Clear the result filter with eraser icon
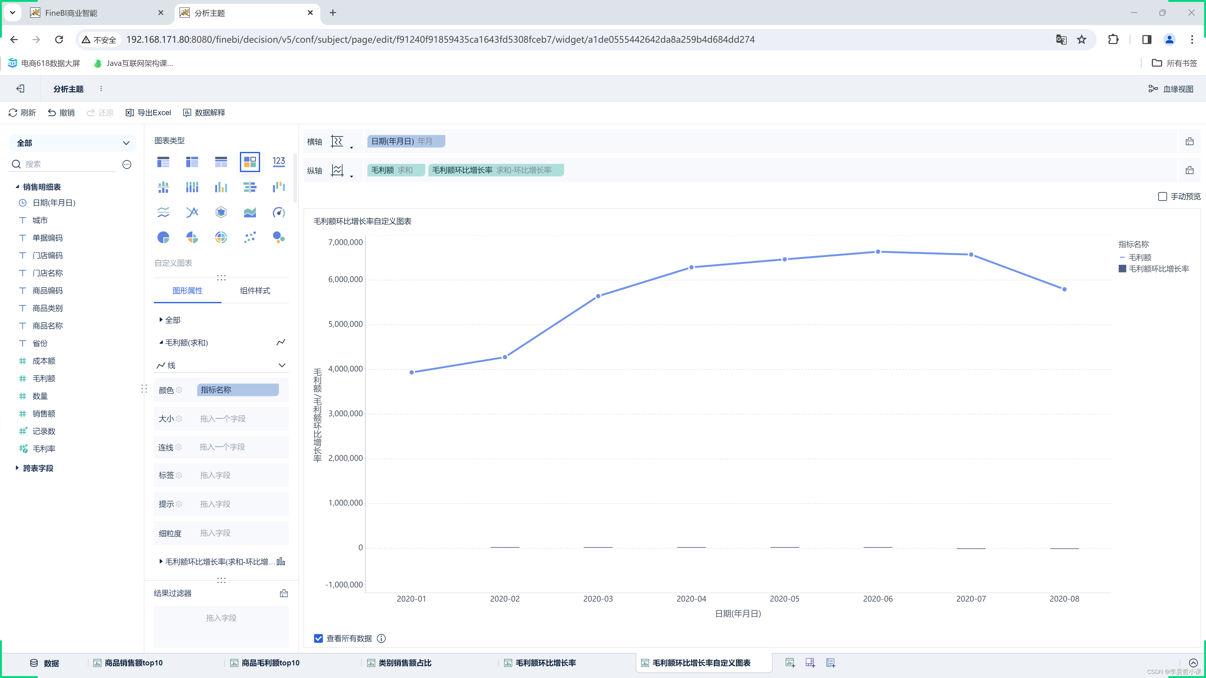The width and height of the screenshot is (1206, 678). (284, 593)
